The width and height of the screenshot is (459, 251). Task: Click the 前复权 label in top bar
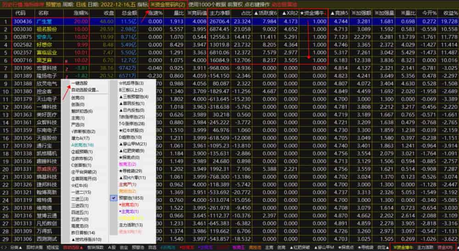pyautogui.click(x=235, y=5)
